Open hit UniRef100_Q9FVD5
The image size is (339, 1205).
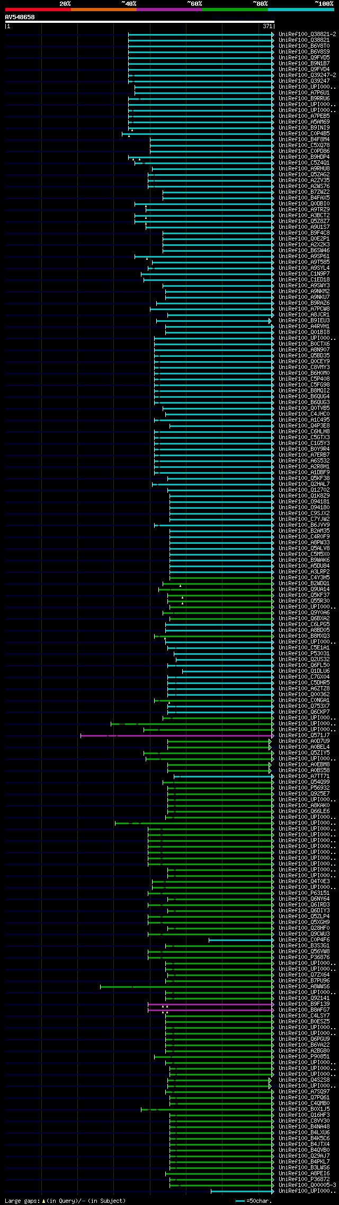pos(304,57)
